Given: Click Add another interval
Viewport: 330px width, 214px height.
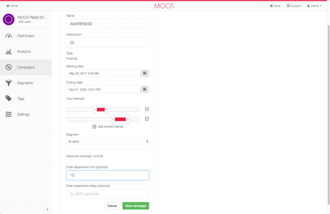Looking at the screenshot, I should click(x=107, y=126).
